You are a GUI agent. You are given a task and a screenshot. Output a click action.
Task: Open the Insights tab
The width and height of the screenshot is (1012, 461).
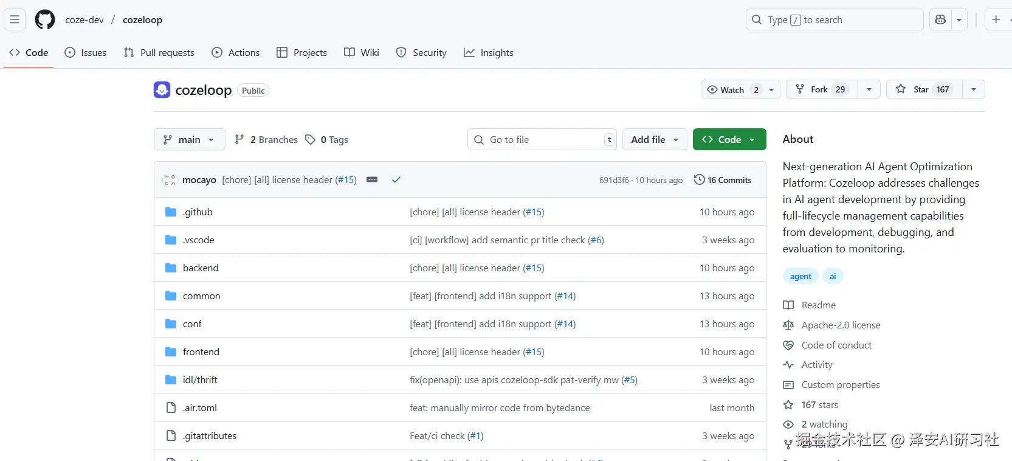coord(489,52)
